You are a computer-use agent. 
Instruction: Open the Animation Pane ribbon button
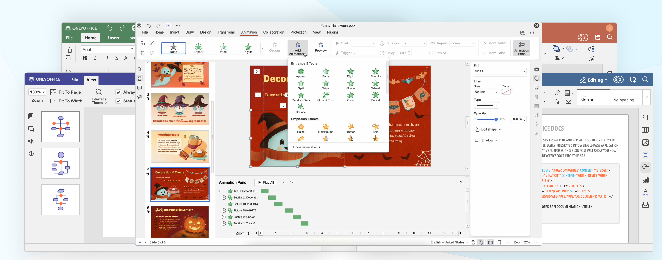click(522, 48)
